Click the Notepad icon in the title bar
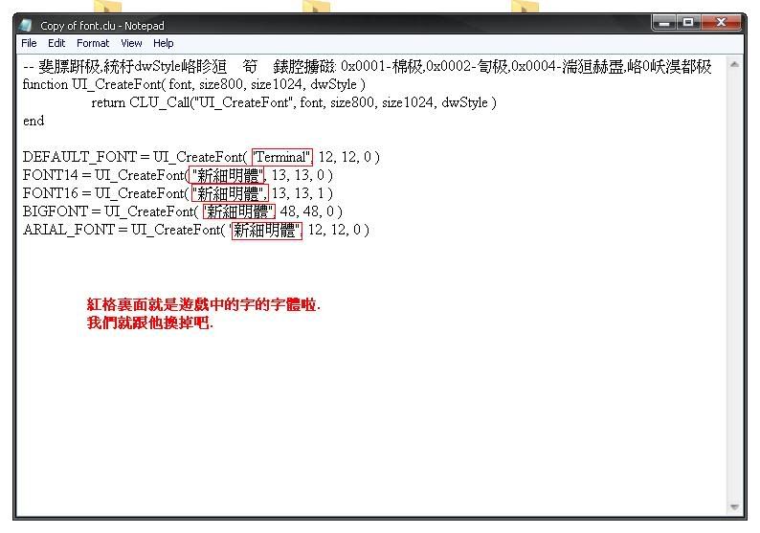The image size is (760, 533). coord(26,26)
